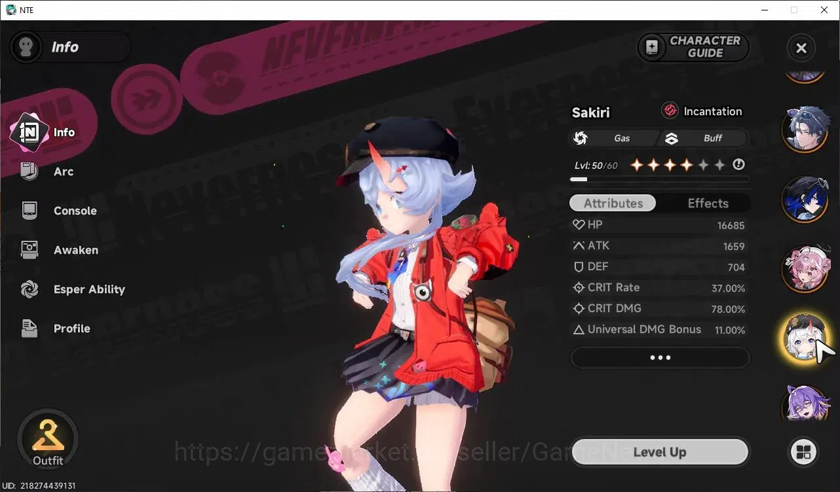840x492 pixels.
Task: Click the info icon beside the stars
Action: [739, 165]
